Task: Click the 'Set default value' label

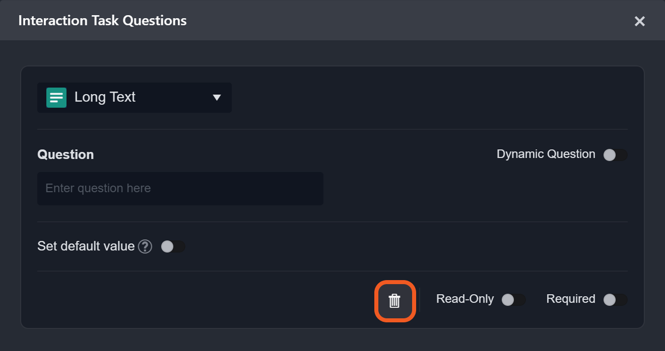Action: pyautogui.click(x=86, y=246)
